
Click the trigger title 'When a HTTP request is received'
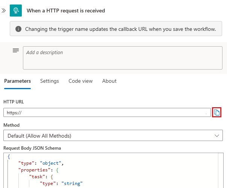pyautogui.click(x=66, y=11)
